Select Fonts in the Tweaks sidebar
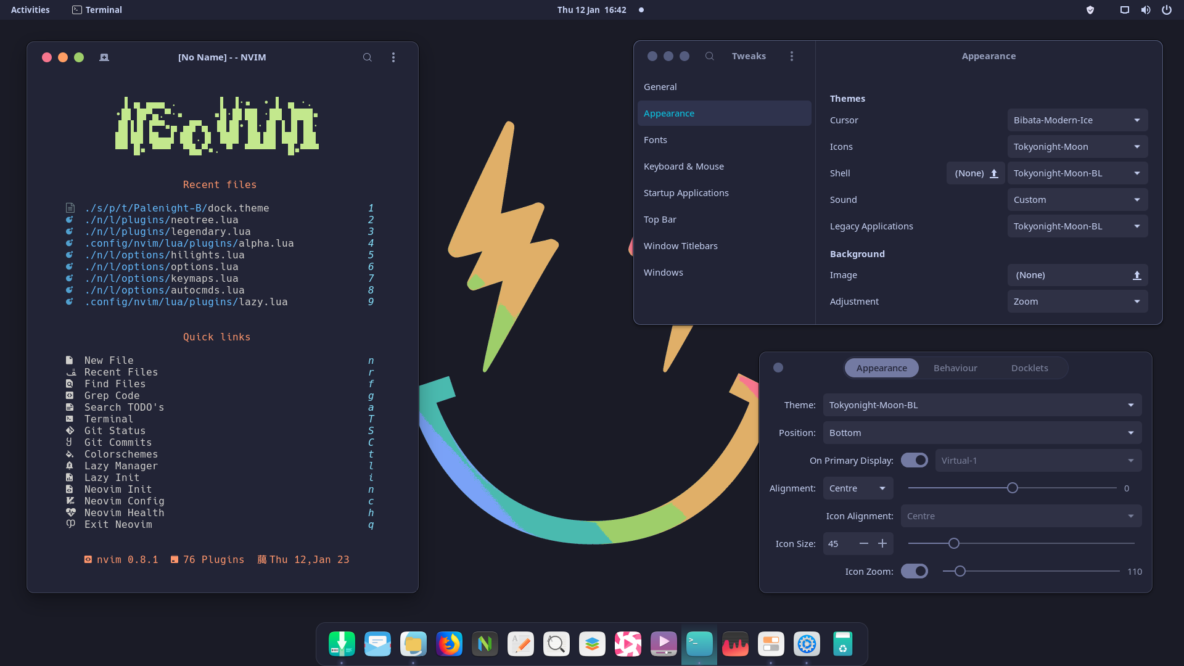The width and height of the screenshot is (1184, 666). [725, 140]
